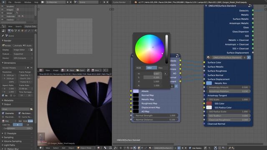
Task: Toggle the fake user F on the map node
Action: click(x=176, y=86)
